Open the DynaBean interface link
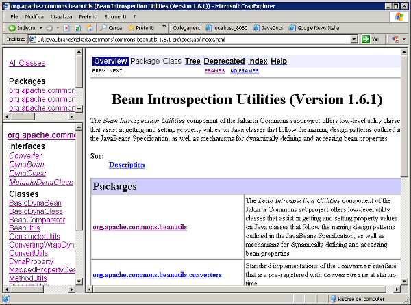 27,165
